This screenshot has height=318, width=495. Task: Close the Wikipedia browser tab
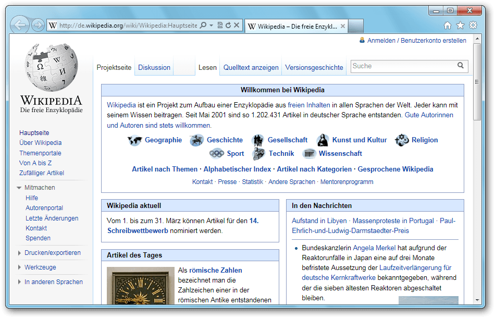point(343,26)
